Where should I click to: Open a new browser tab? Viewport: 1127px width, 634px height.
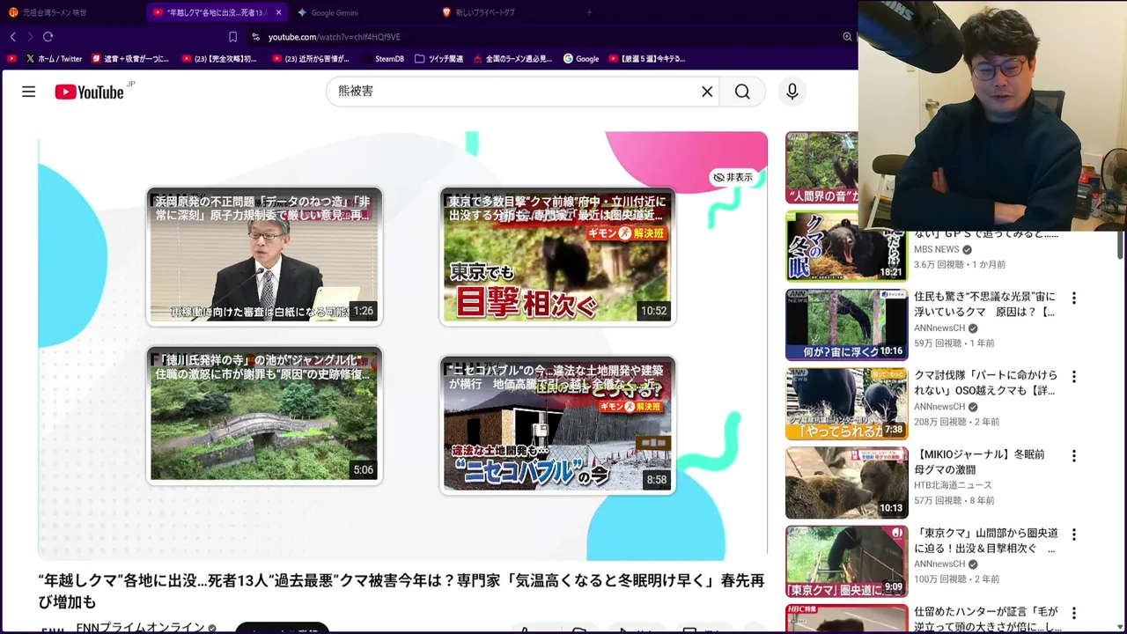click(589, 12)
